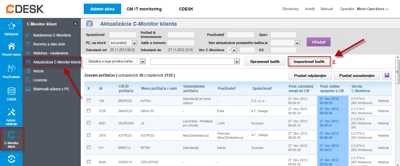Click Poslať nájdeným button

pyautogui.click(x=310, y=75)
